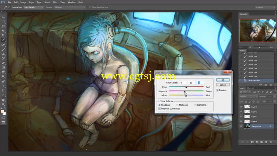This screenshot has height=156, width=277.
Task: Create new document from current state icon
Action: [x=260, y=85]
